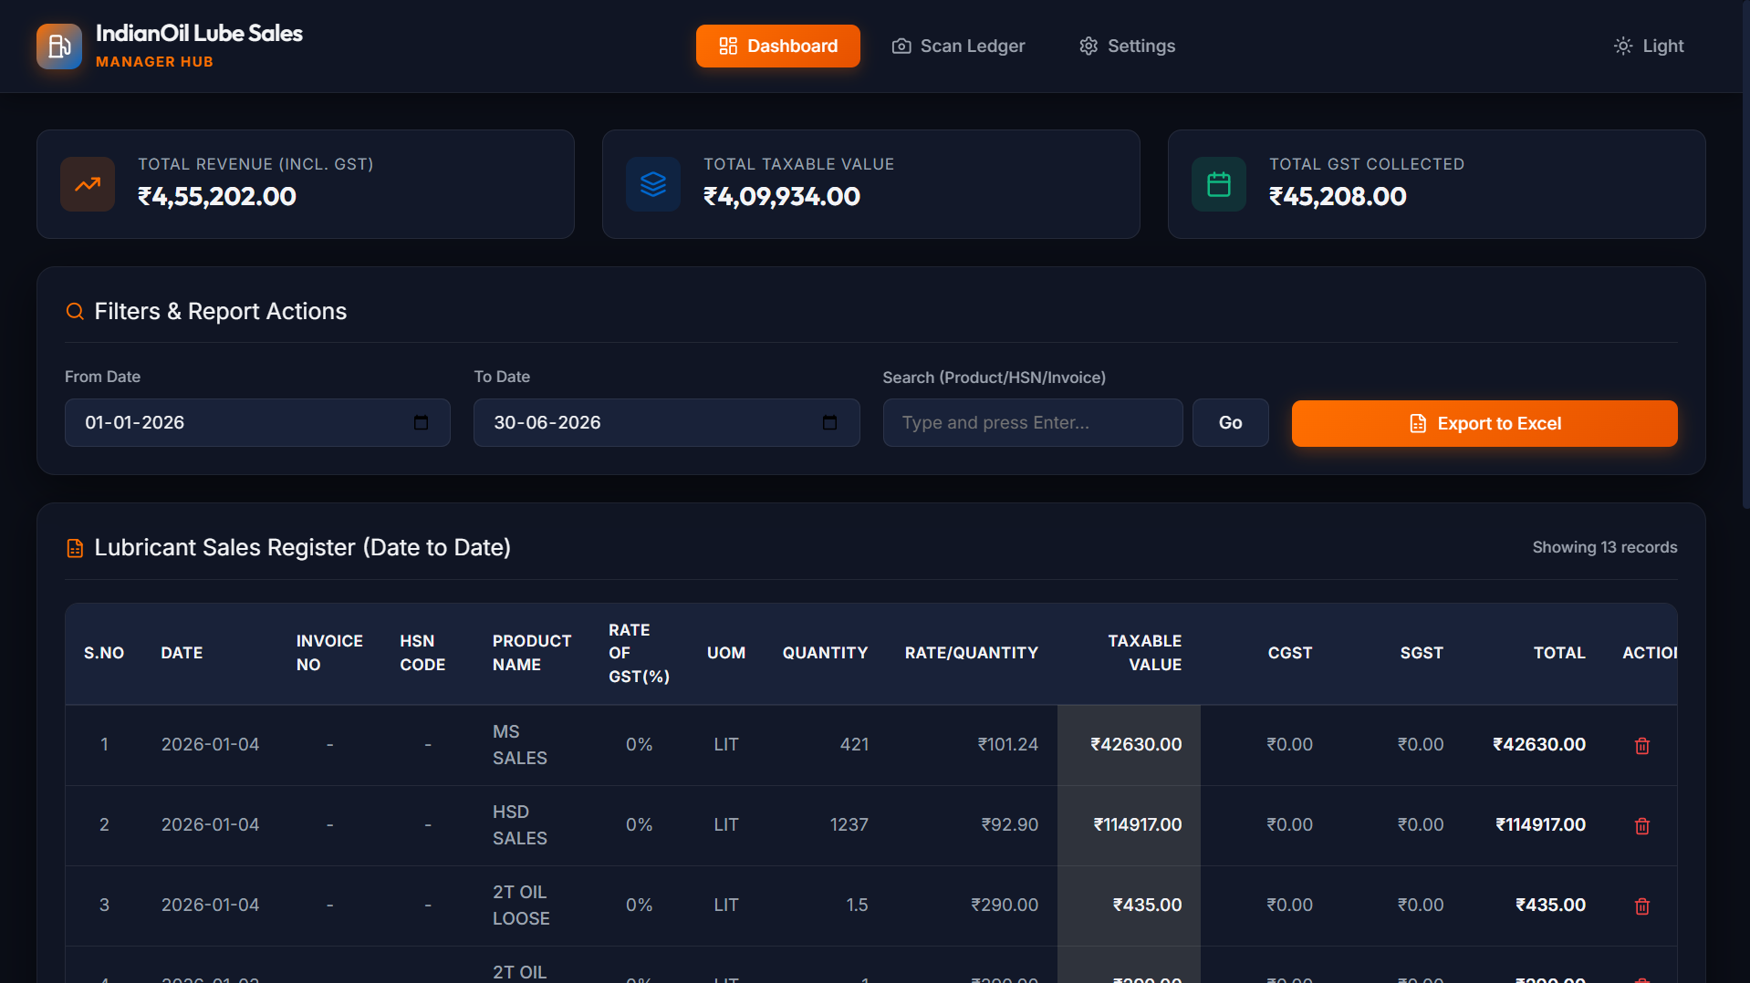Click the From Date field
This screenshot has width=1750, height=983.
pos(257,422)
